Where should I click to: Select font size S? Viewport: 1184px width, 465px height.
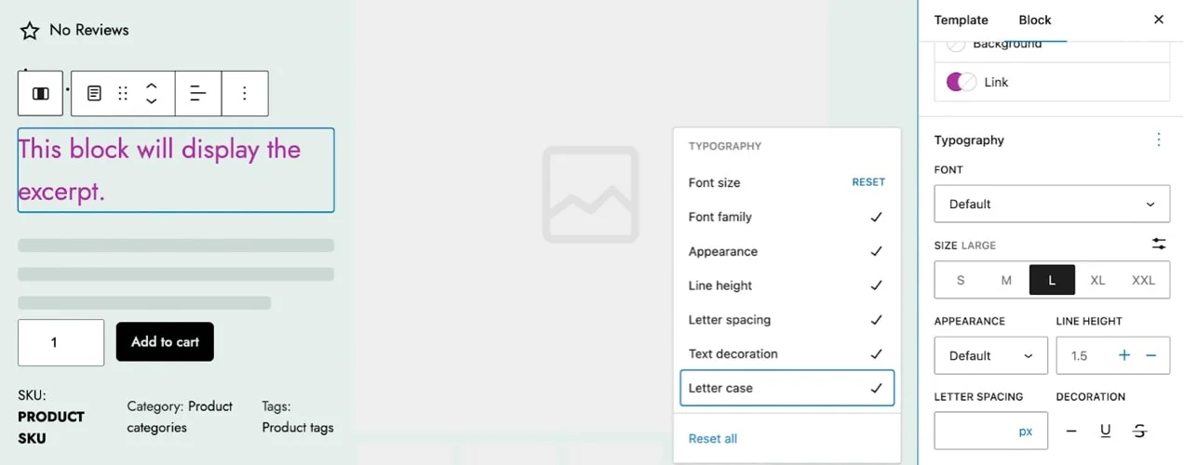pyautogui.click(x=960, y=280)
